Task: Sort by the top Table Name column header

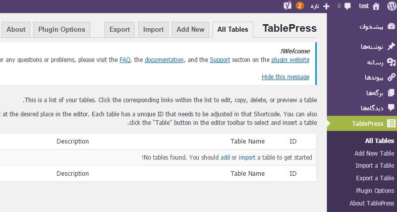Action: pos(247,141)
